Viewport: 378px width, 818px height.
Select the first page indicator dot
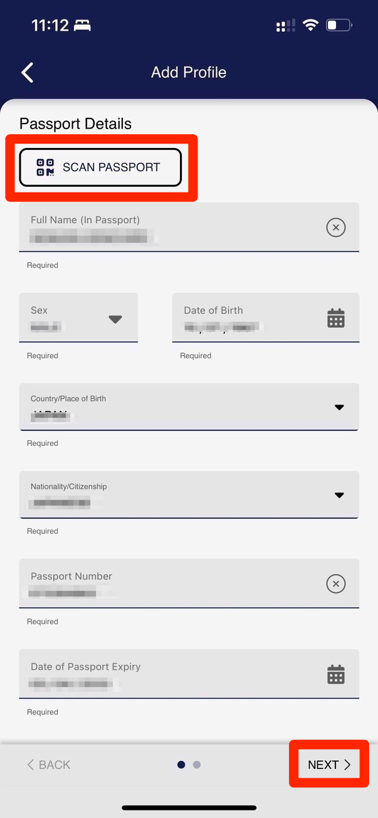pyautogui.click(x=181, y=765)
